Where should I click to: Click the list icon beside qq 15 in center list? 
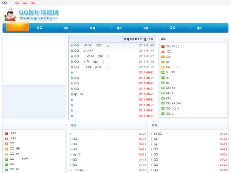pos(72,94)
